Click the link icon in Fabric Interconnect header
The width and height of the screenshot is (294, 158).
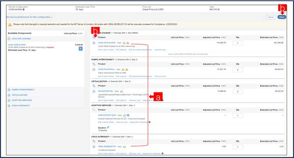tap(94, 64)
